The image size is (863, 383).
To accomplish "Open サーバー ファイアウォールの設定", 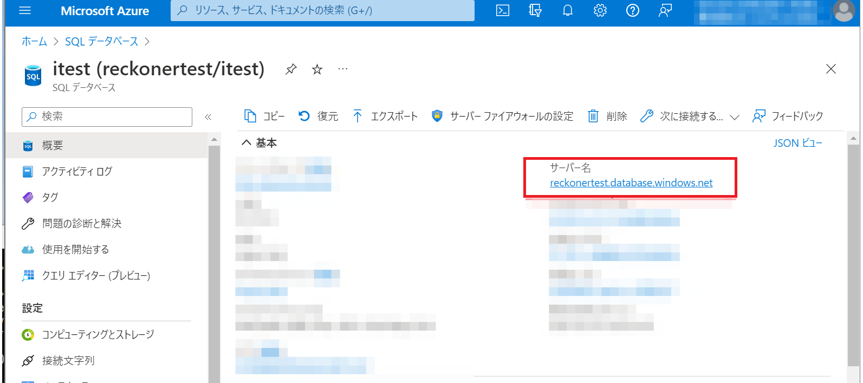I will 502,116.
